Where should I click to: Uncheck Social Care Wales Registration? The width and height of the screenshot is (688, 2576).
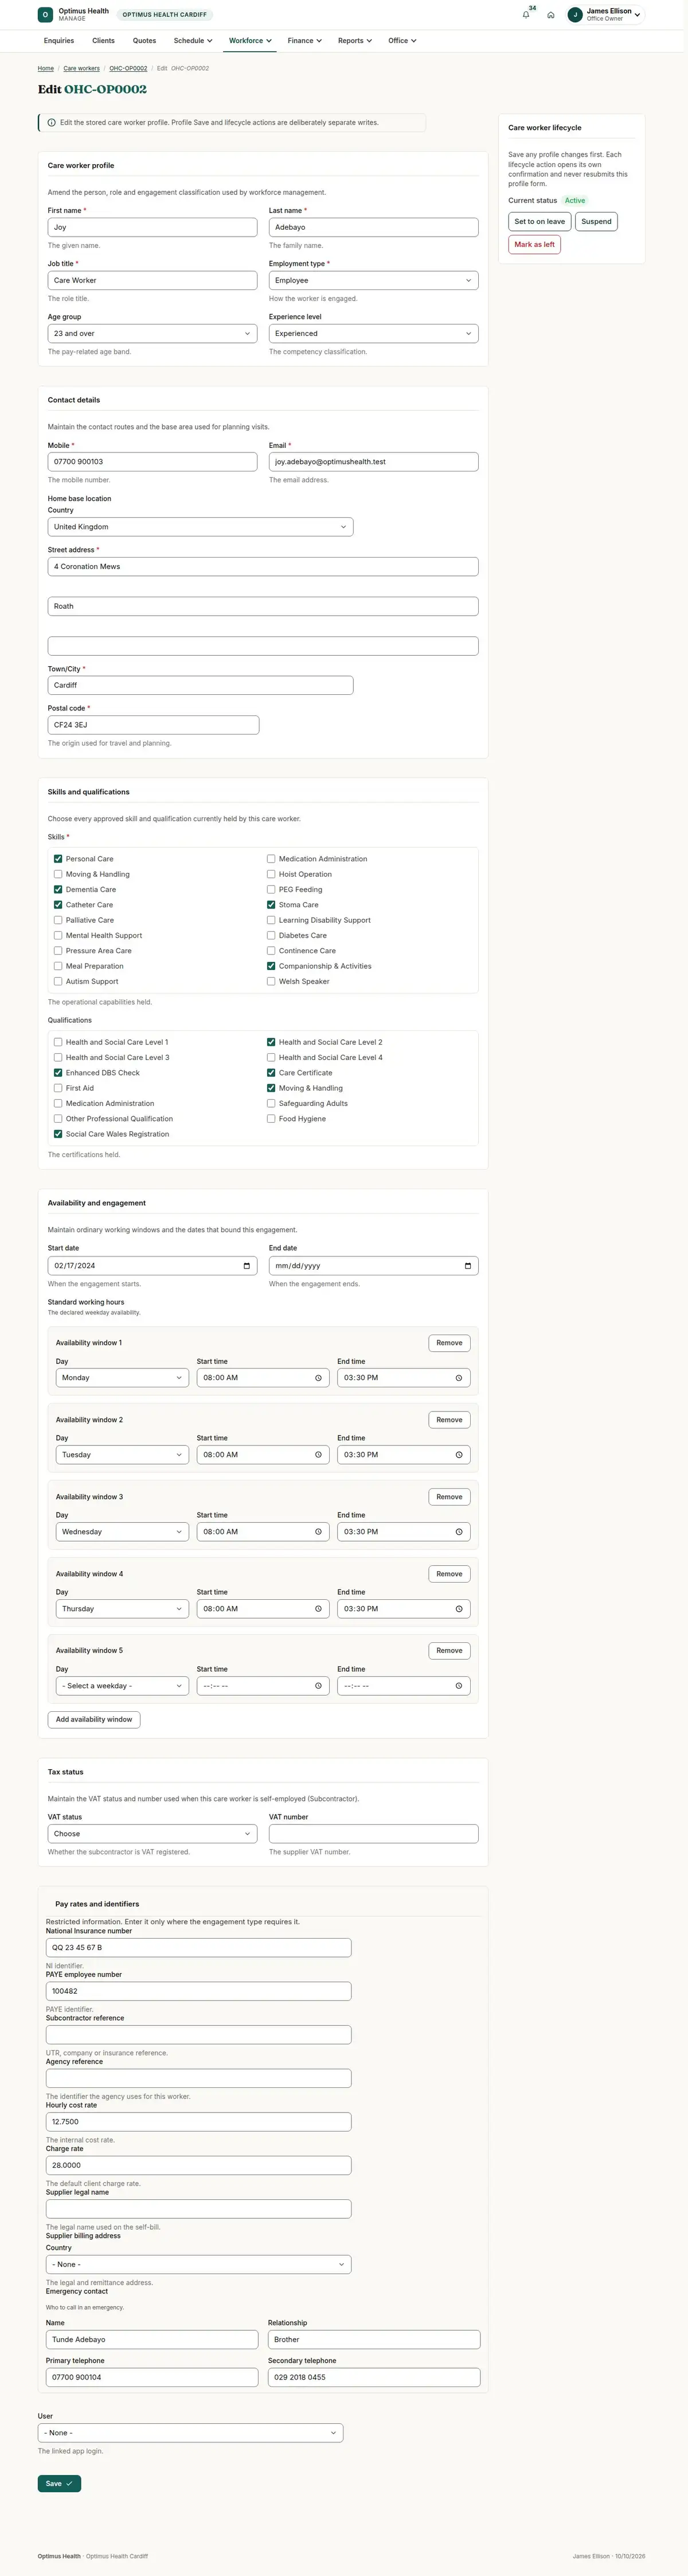tap(58, 1134)
